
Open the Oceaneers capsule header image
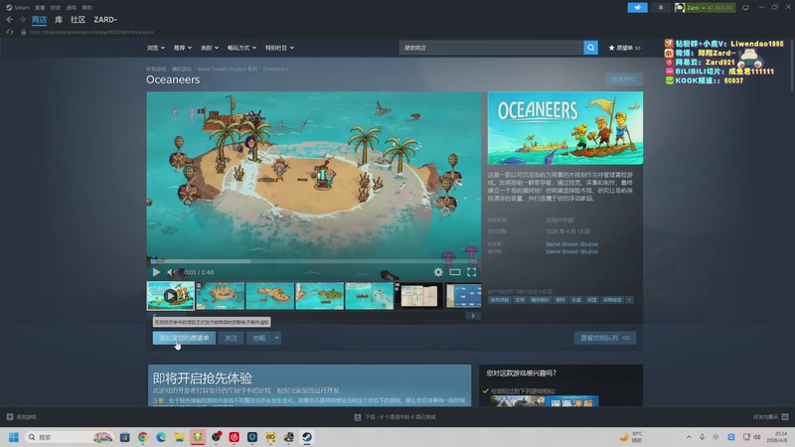pyautogui.click(x=565, y=128)
